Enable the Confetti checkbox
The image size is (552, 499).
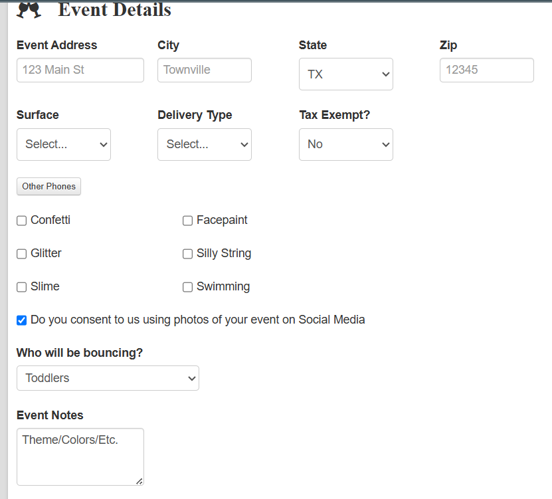[x=22, y=221]
